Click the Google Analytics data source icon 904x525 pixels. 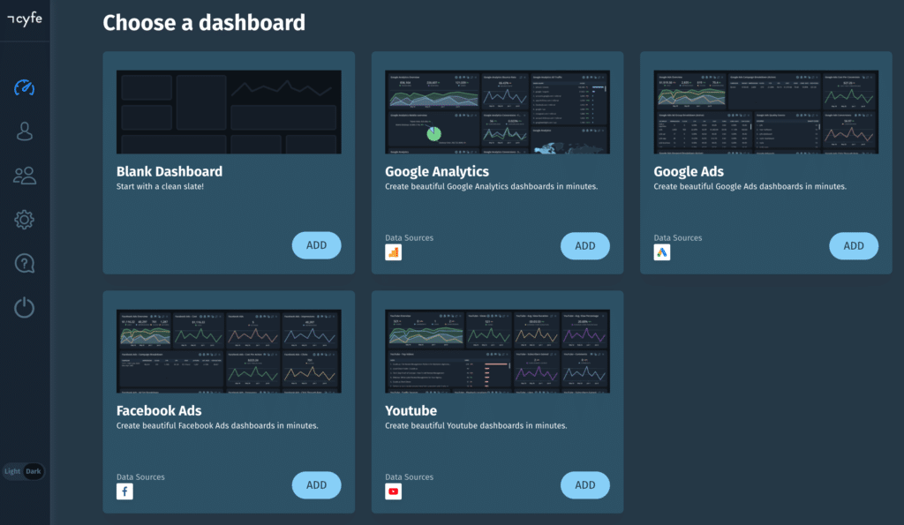tap(393, 252)
